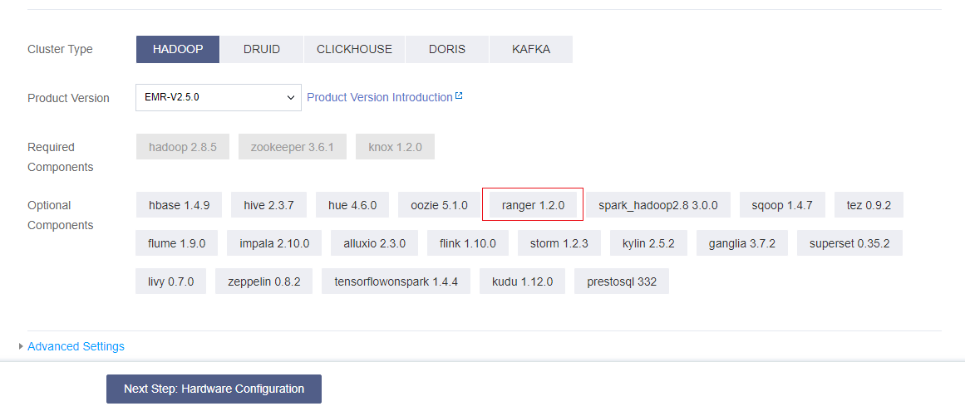Toggle the superset 0.35.2 component
Image resolution: width=965 pixels, height=416 pixels.
(850, 243)
